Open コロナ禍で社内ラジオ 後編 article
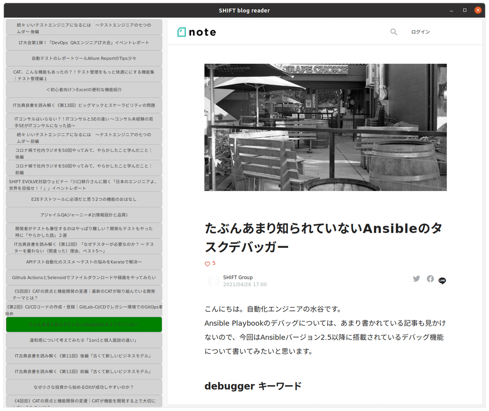This screenshot has width=489, height=411. (84, 152)
